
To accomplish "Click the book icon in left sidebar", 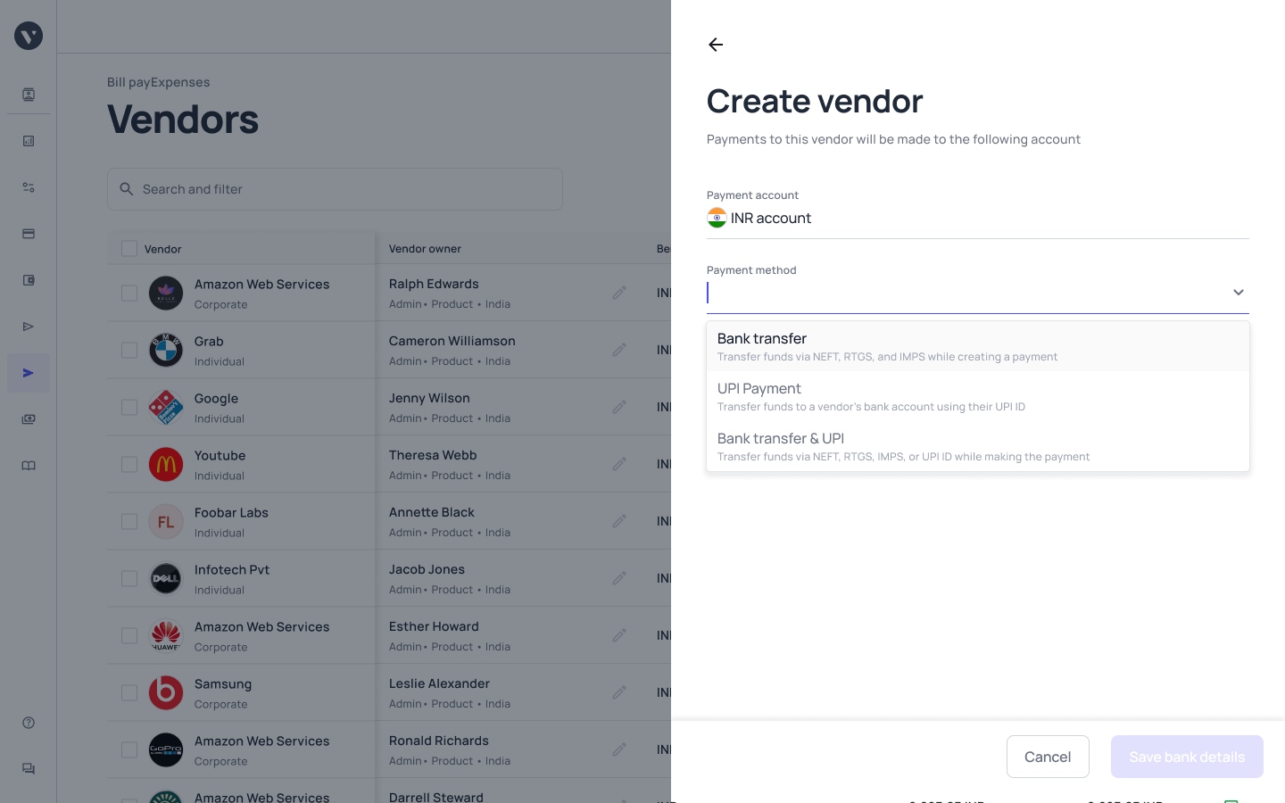I will tap(29, 466).
